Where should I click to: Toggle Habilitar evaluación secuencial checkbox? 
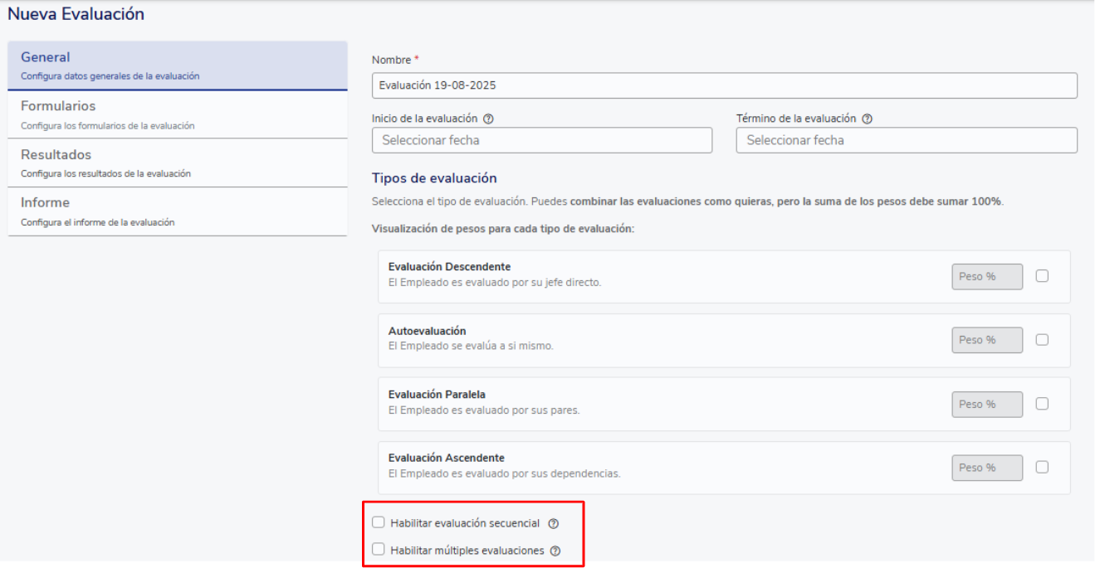[x=379, y=522]
